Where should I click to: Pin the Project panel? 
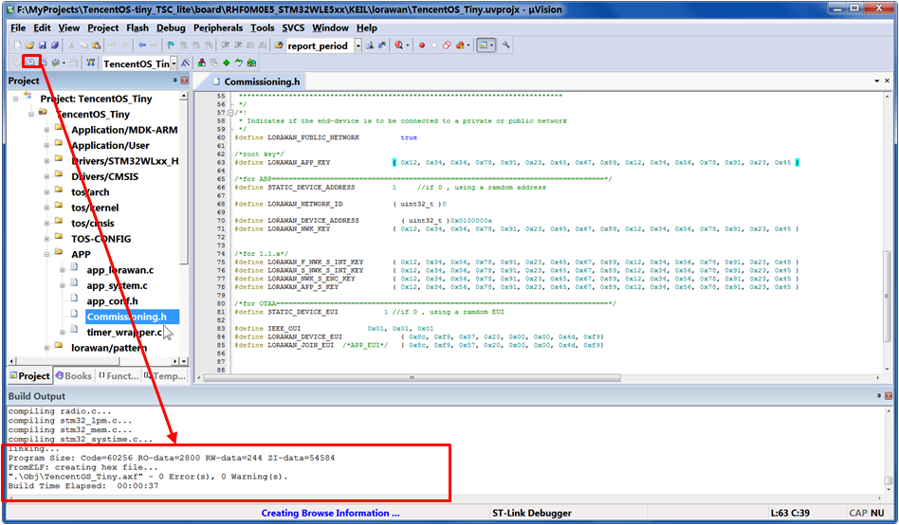(174, 81)
